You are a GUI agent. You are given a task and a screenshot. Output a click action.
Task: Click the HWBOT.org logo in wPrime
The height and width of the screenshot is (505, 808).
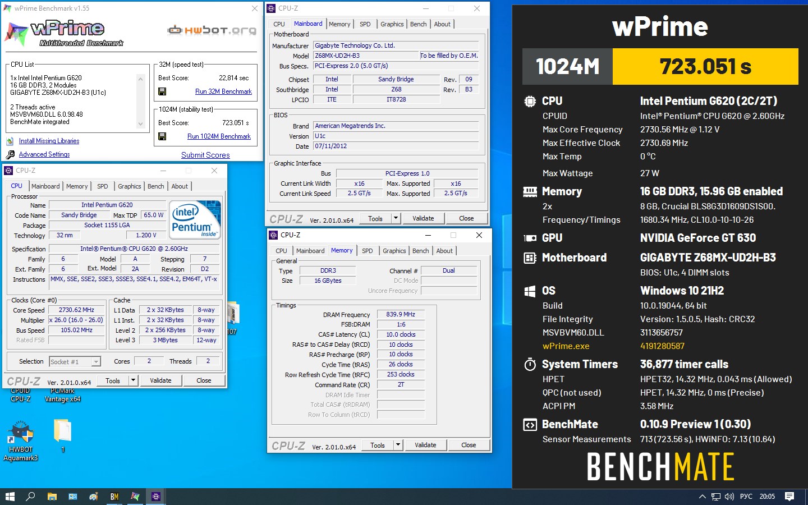tap(212, 30)
